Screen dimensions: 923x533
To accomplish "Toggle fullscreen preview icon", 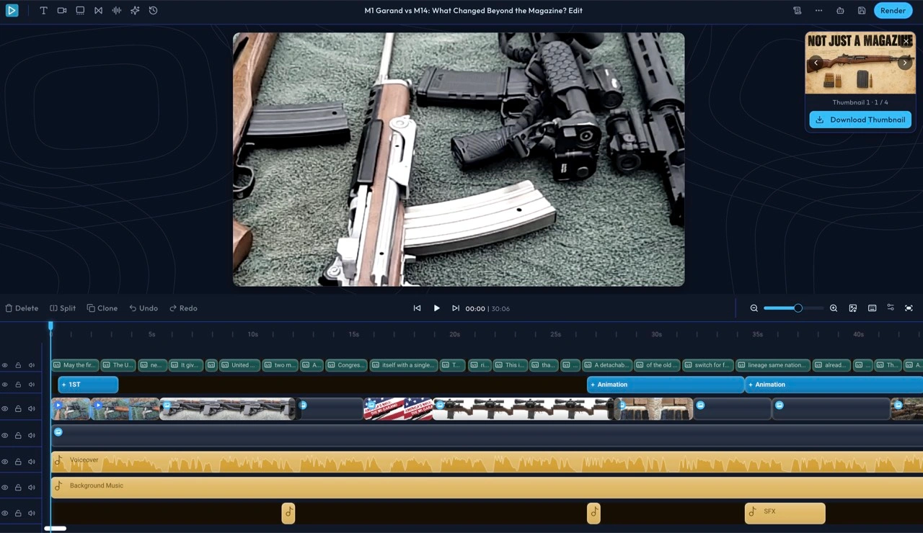I will [909, 308].
